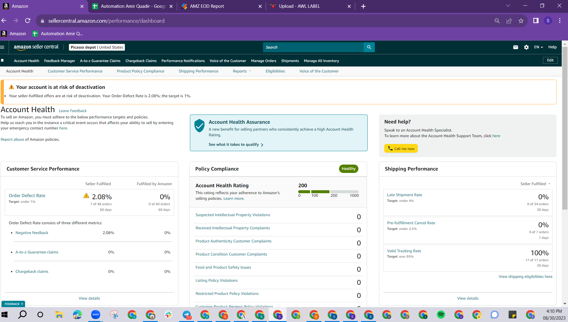Click the Help link in header
Image resolution: width=568 pixels, height=322 pixels.
click(x=552, y=47)
